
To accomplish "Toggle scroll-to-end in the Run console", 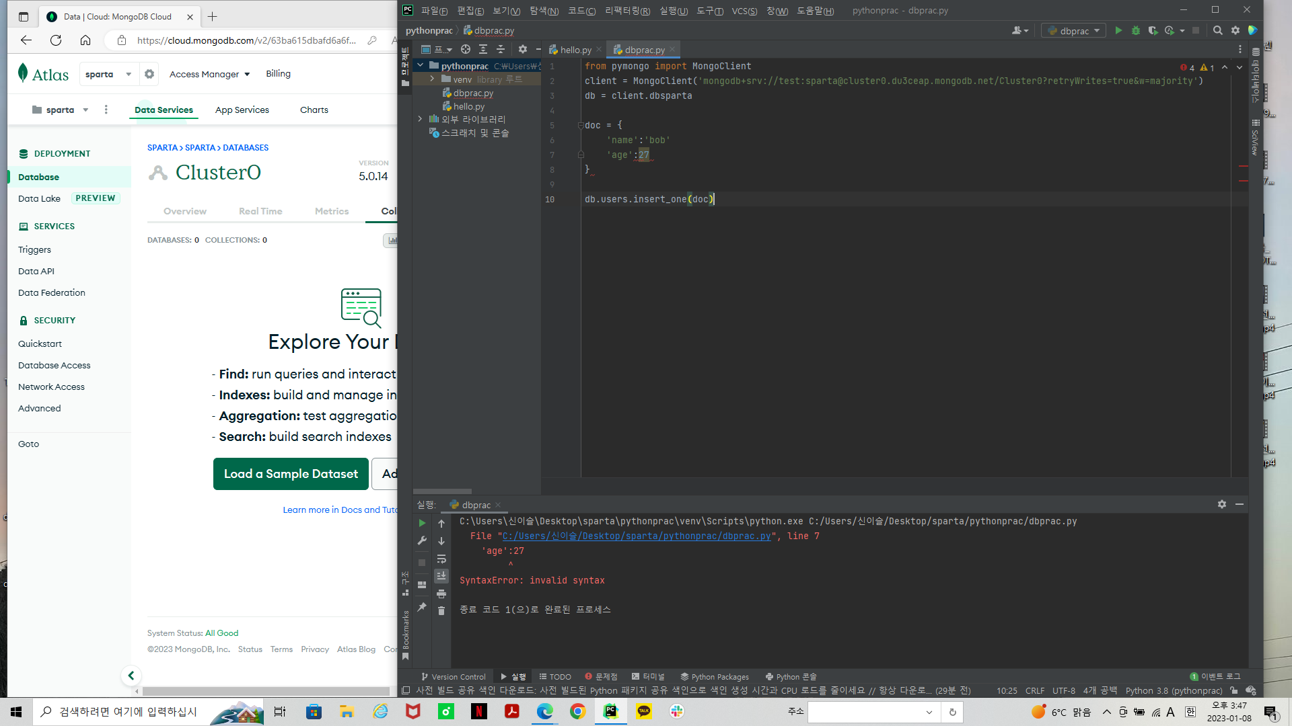I will 441,576.
